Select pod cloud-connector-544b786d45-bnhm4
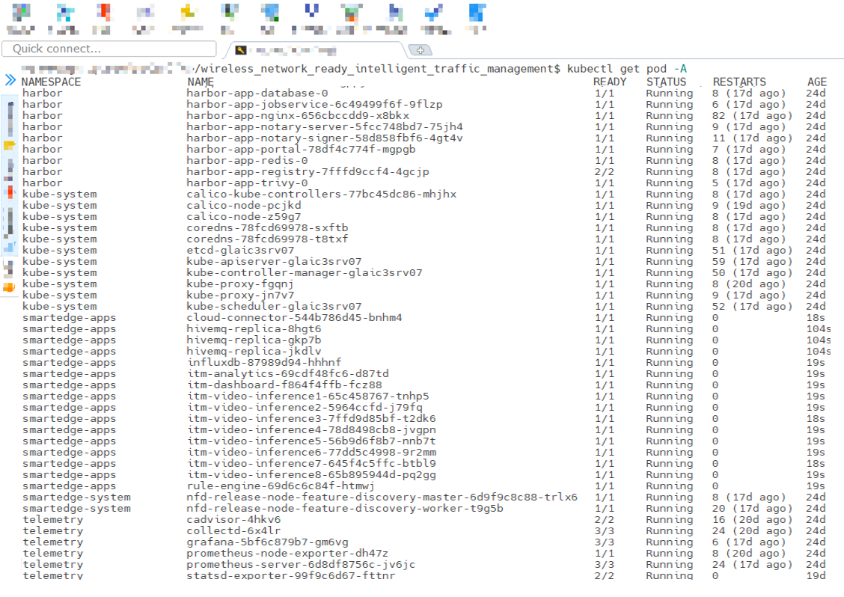This screenshot has width=844, height=597. click(295, 318)
